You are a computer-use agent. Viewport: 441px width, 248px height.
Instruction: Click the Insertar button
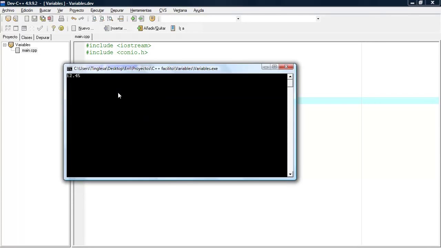pos(115,28)
